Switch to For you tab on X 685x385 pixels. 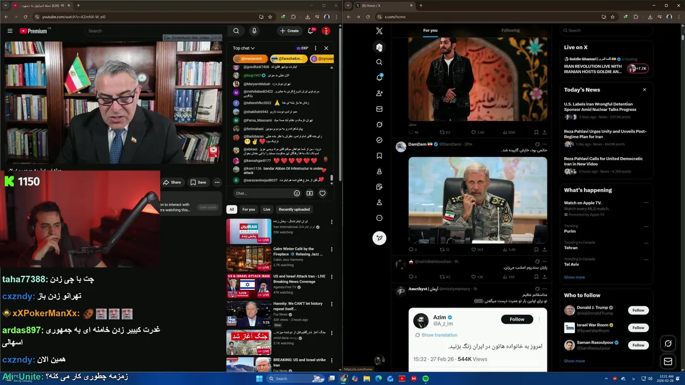pos(430,30)
